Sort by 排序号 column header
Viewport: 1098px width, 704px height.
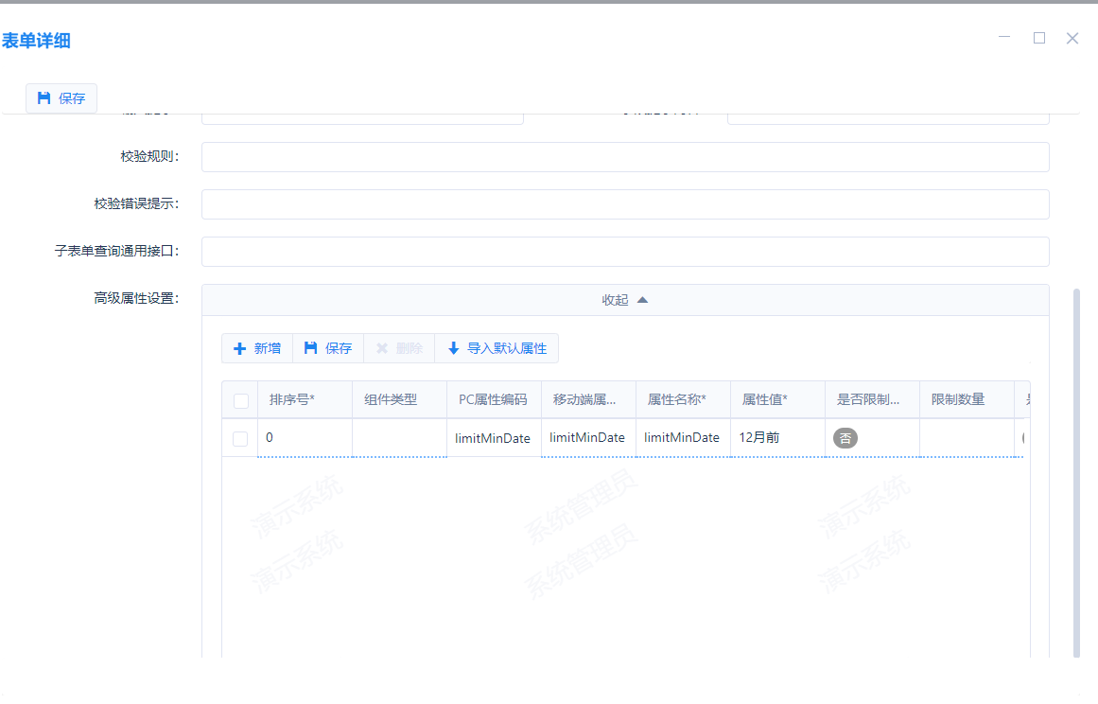(292, 399)
